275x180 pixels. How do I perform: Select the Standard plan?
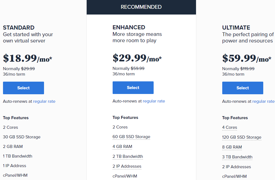(24, 88)
